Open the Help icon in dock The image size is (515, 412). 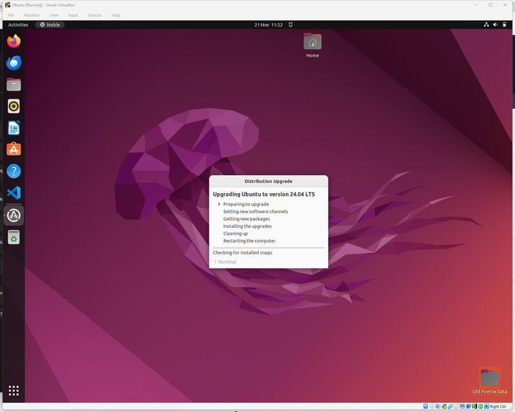[x=14, y=171]
